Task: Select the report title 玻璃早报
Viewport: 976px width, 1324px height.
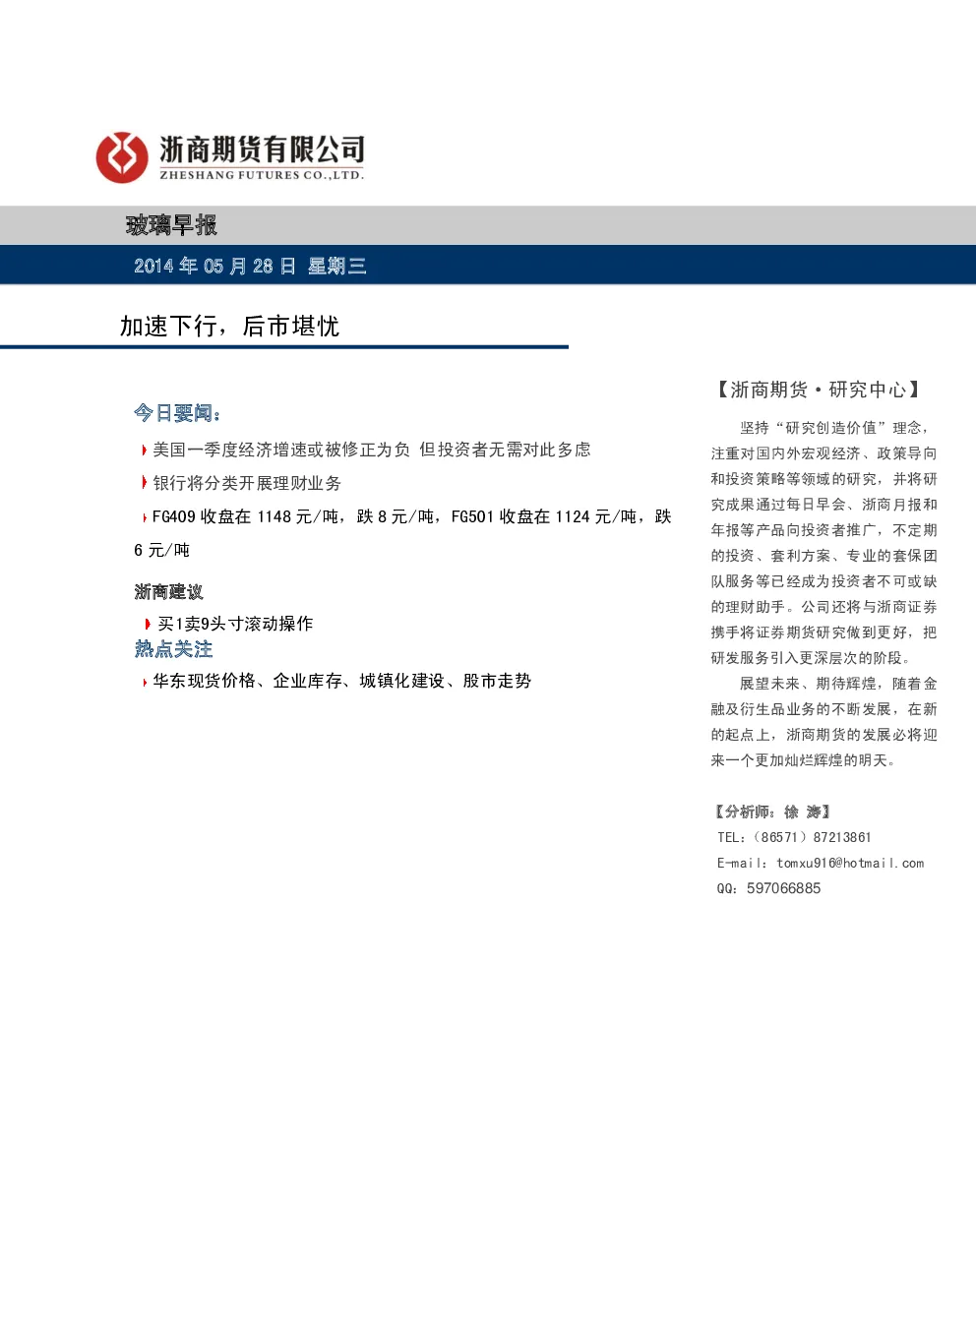Action: tap(171, 225)
